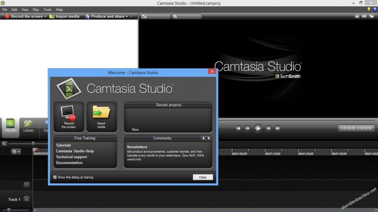This screenshot has height=212, width=378.
Task: Click the timeline zoom magnifier icon
Action: pos(4,144)
